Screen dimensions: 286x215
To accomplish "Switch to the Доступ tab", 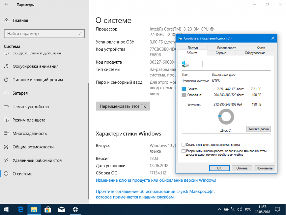I will 193,48.
